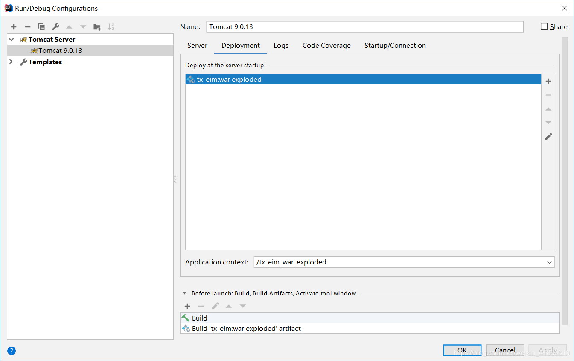Copy the selected configuration

pyautogui.click(x=41, y=27)
